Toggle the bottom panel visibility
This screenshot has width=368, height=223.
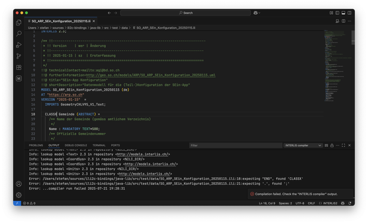344,13
